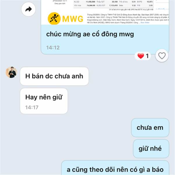Tap the yellow MWG running-man logo
The width and height of the screenshot is (175, 175).
[x=54, y=19]
